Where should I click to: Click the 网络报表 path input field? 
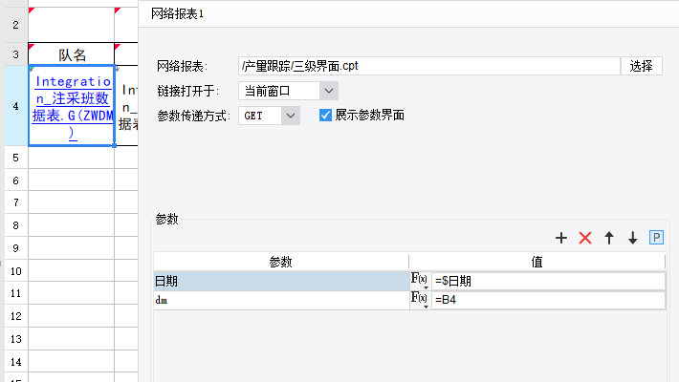click(428, 66)
